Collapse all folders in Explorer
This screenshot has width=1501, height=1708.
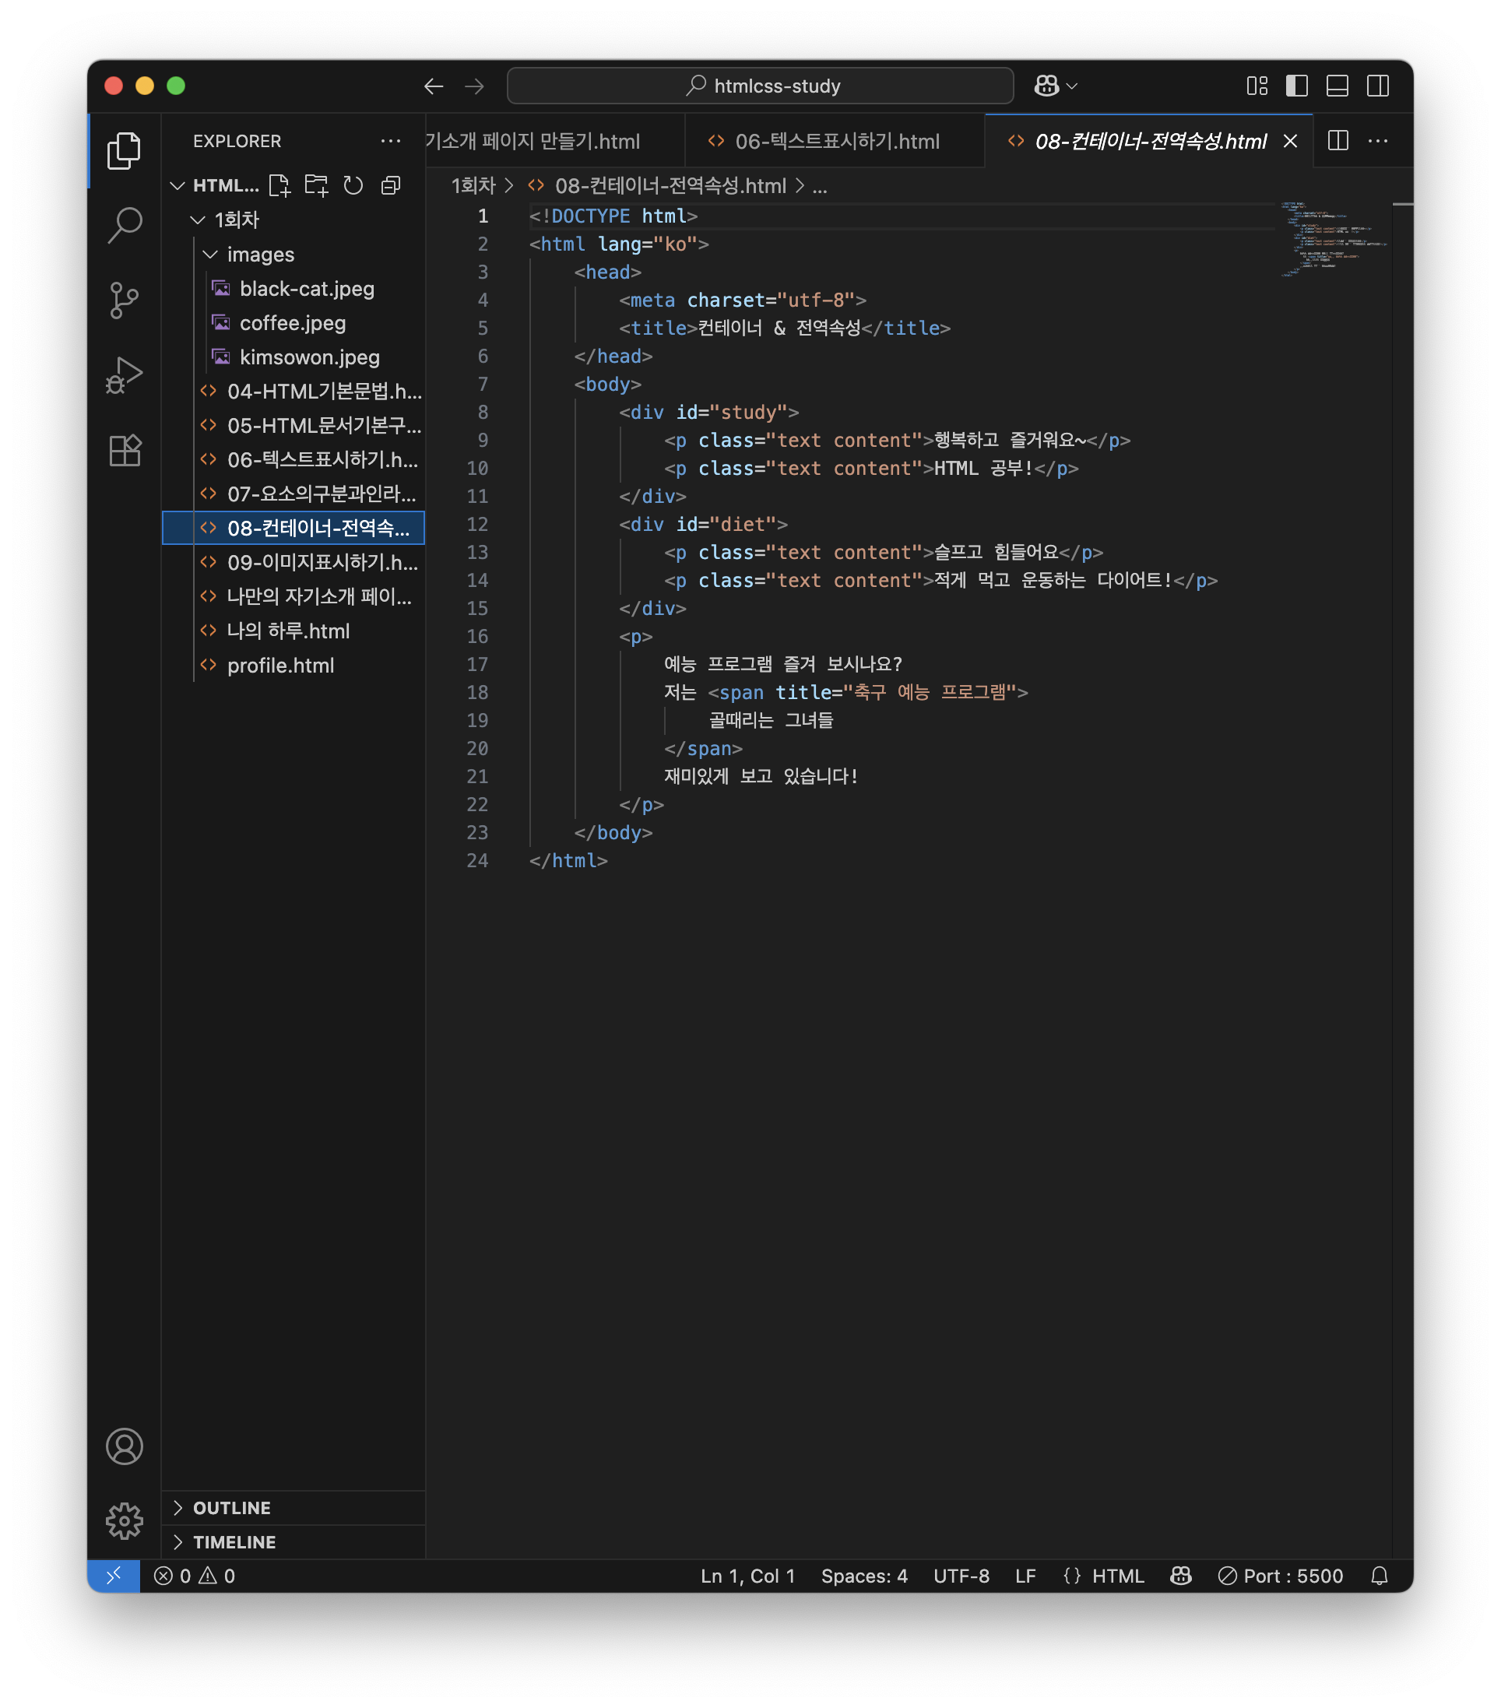point(390,185)
